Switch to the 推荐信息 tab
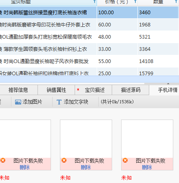179x183 pixels. [x=18, y=90]
